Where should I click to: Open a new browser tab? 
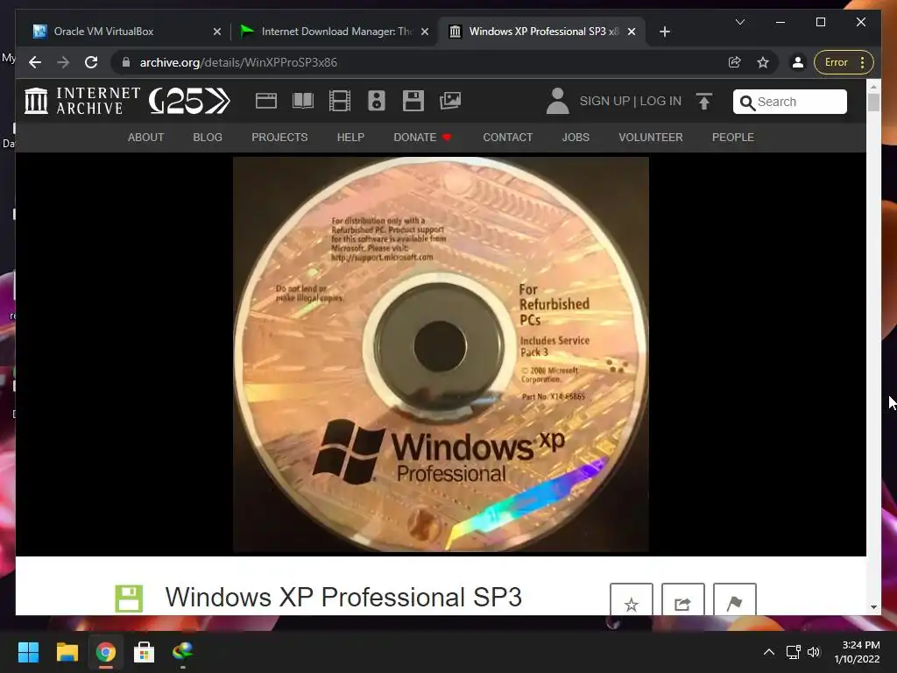[664, 32]
